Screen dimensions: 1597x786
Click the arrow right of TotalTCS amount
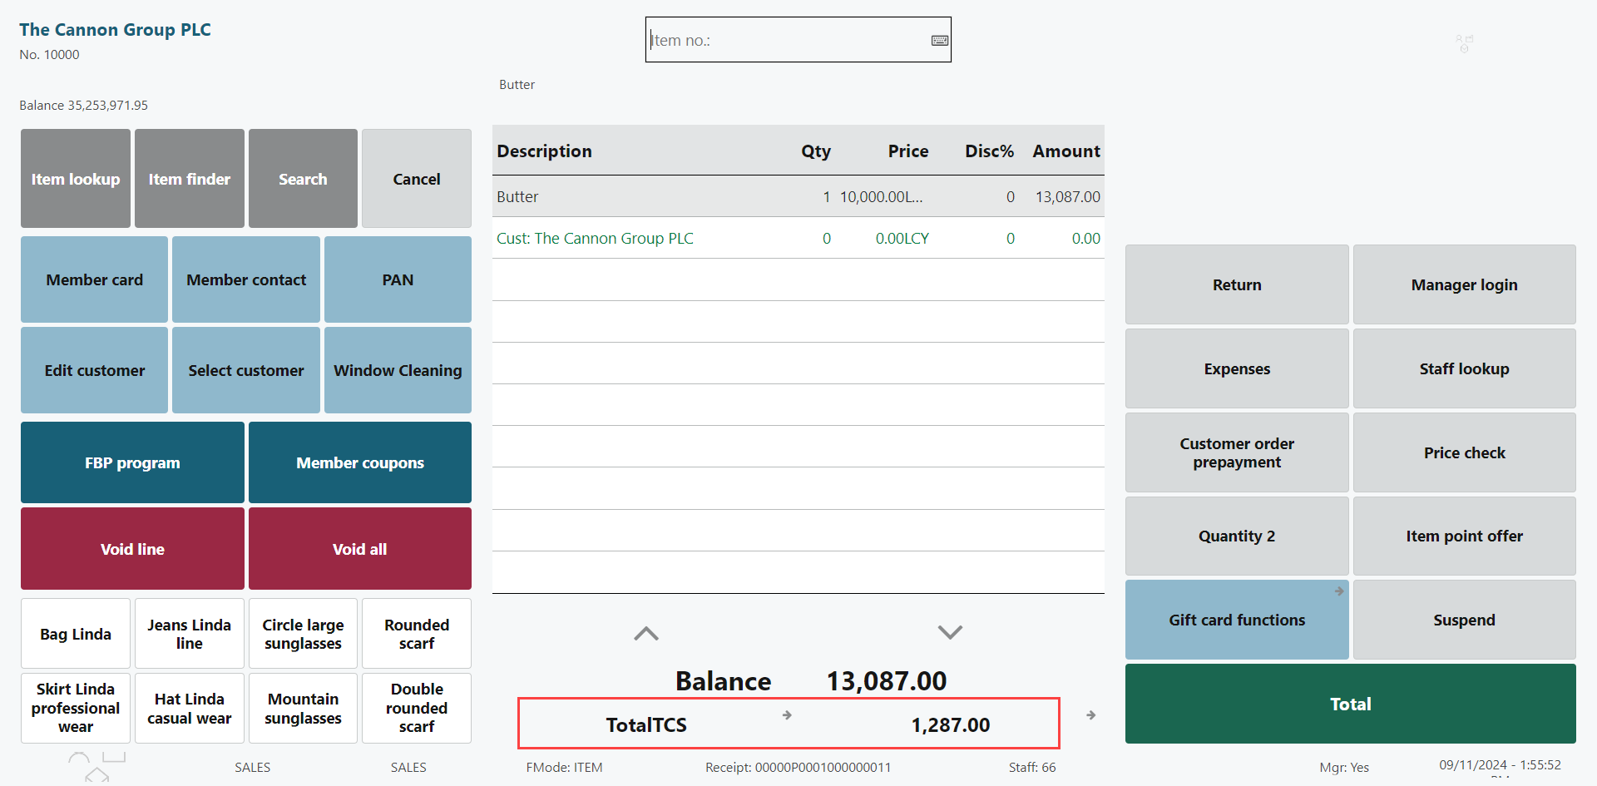pyautogui.click(x=1090, y=715)
